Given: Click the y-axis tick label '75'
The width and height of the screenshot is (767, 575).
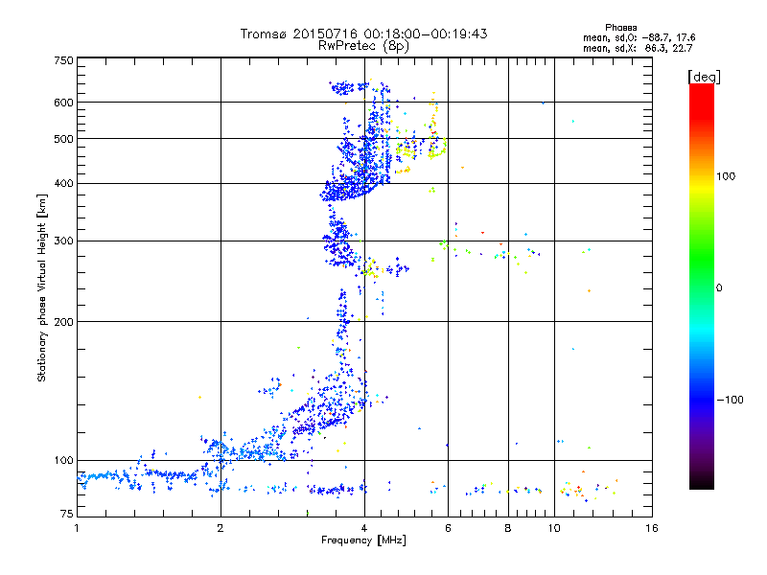Looking at the screenshot, I should (67, 514).
